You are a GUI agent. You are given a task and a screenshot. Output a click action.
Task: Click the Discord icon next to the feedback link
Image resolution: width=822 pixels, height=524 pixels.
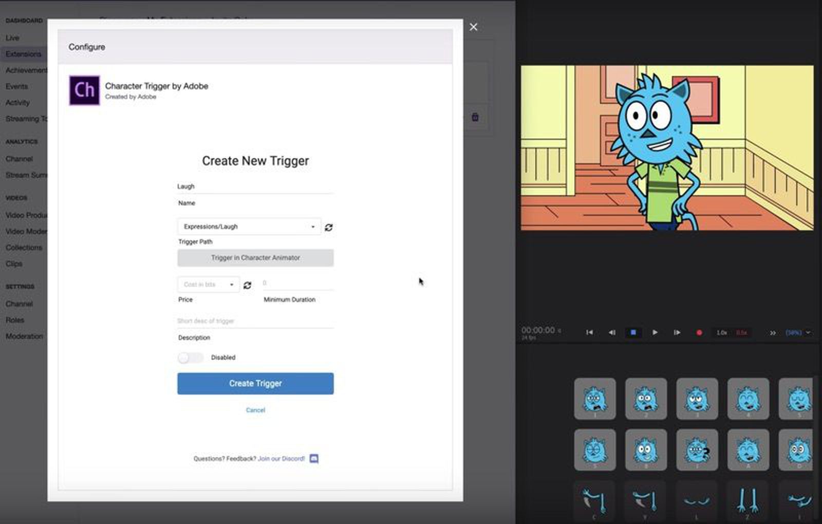[x=314, y=458]
